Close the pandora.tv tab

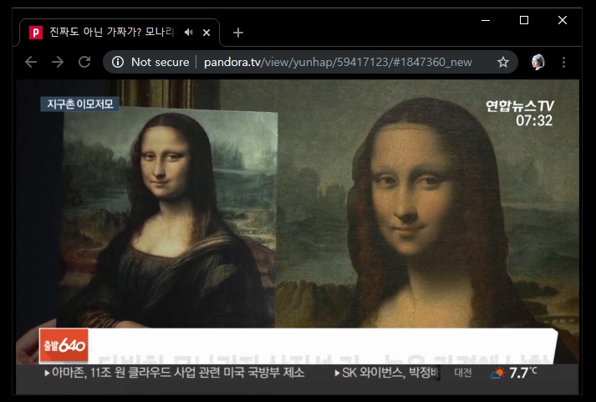coord(206,33)
